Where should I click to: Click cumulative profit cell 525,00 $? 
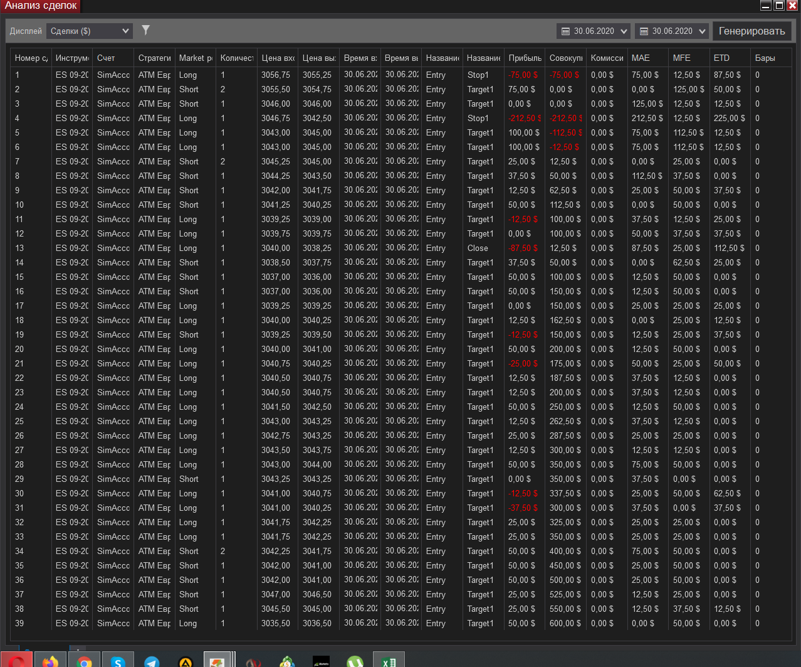tap(565, 594)
